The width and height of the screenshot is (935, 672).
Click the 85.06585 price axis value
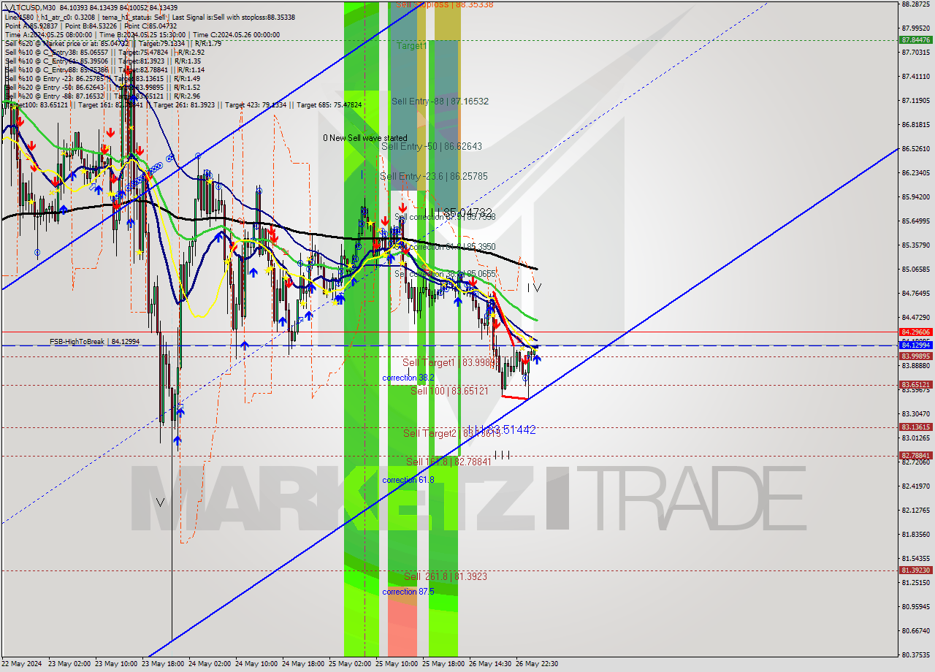click(915, 270)
